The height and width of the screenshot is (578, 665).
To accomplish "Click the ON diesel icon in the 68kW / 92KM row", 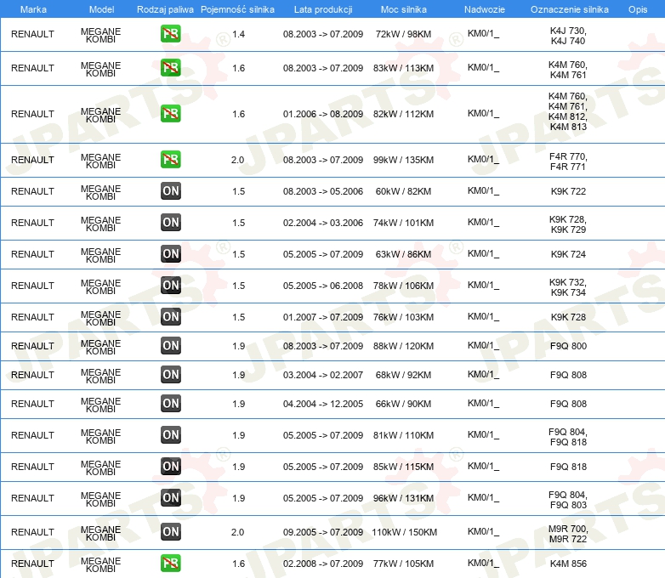I will point(170,375).
